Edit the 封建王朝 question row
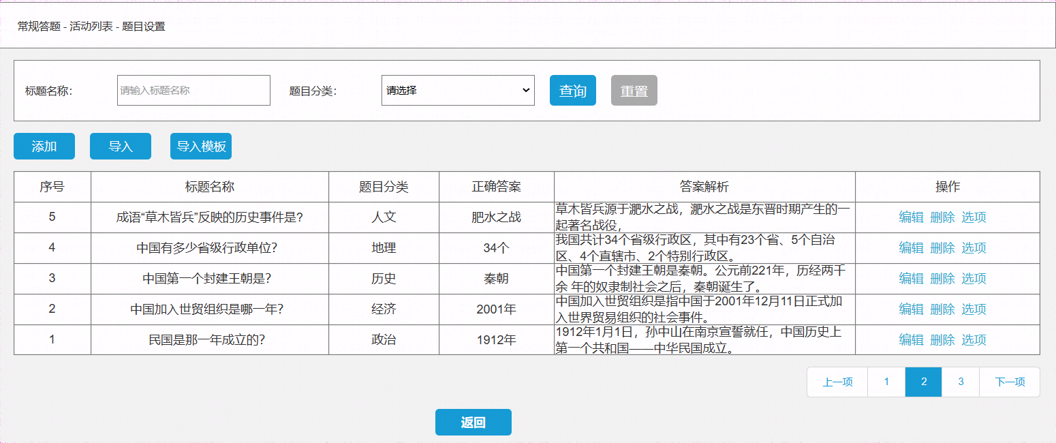1056x443 pixels. click(x=911, y=279)
